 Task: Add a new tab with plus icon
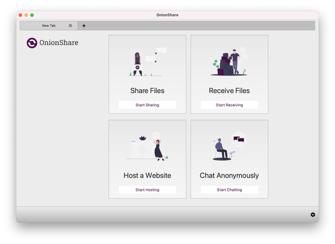point(84,26)
